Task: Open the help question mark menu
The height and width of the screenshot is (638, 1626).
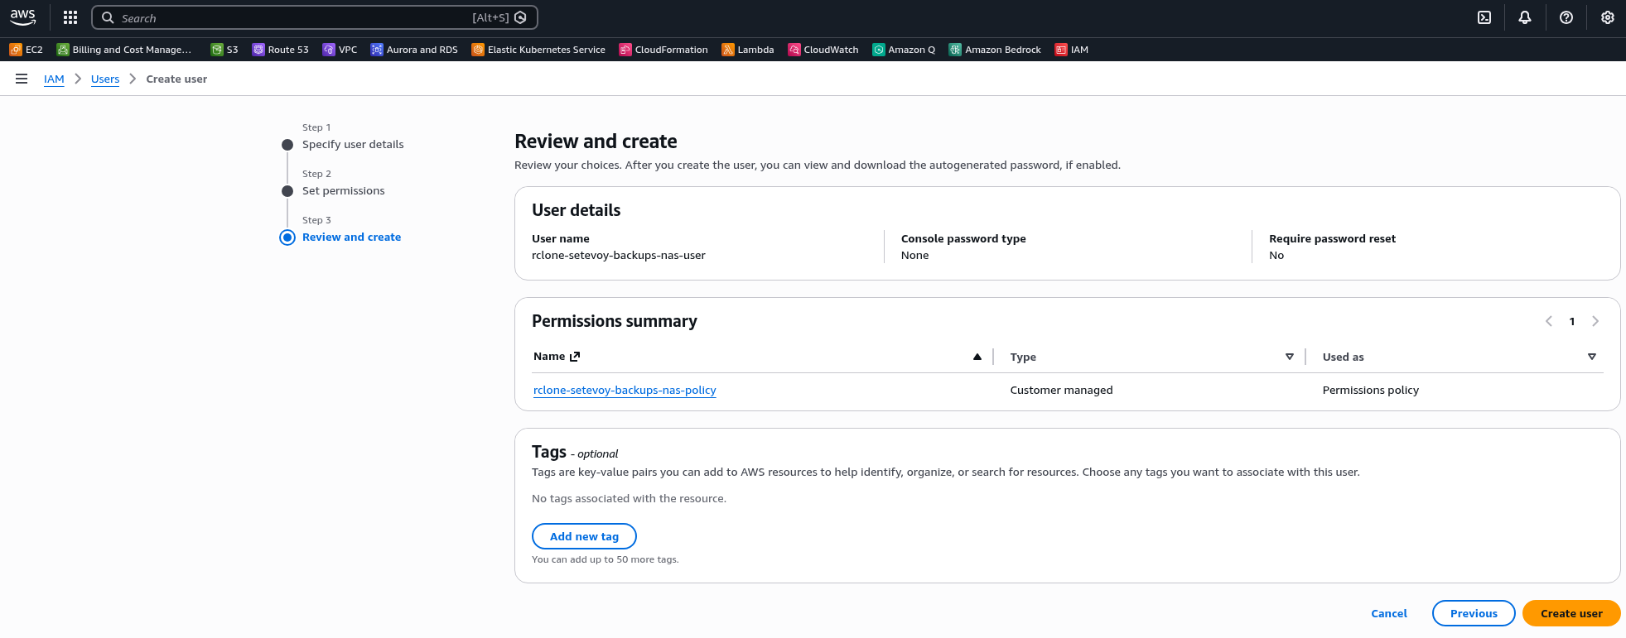Action: click(x=1566, y=17)
